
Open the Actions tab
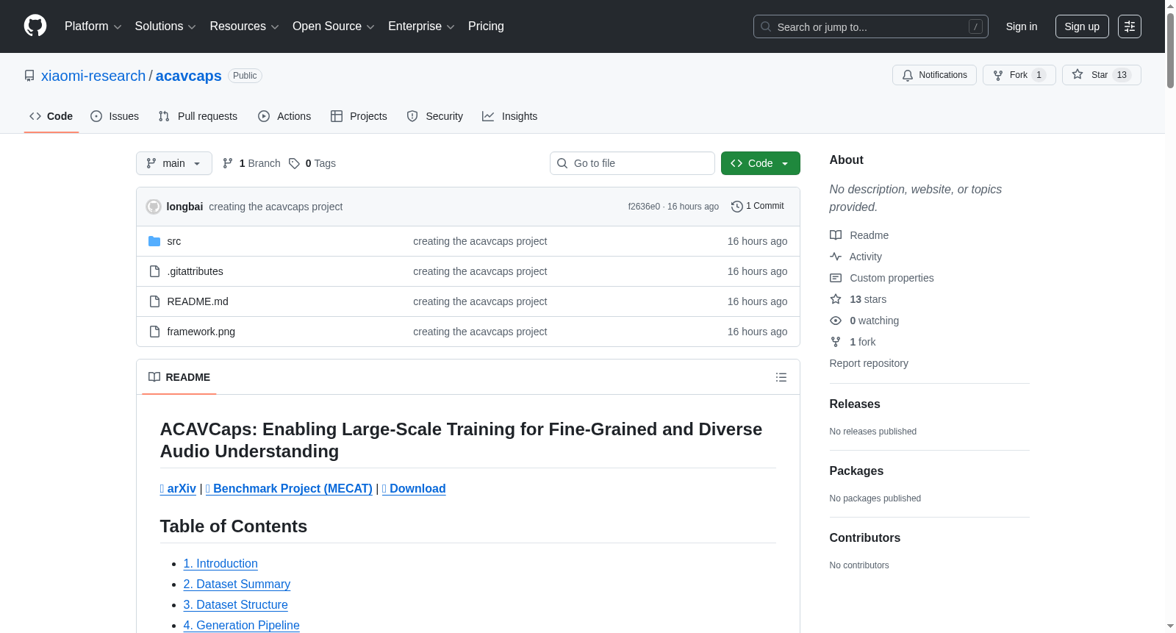point(284,116)
